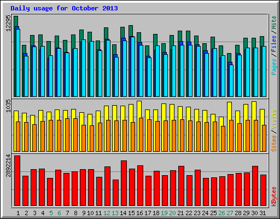The height and width of the screenshot is (219, 280).
Task: Click the red KBytes bar for day 1
Action: tap(17, 181)
